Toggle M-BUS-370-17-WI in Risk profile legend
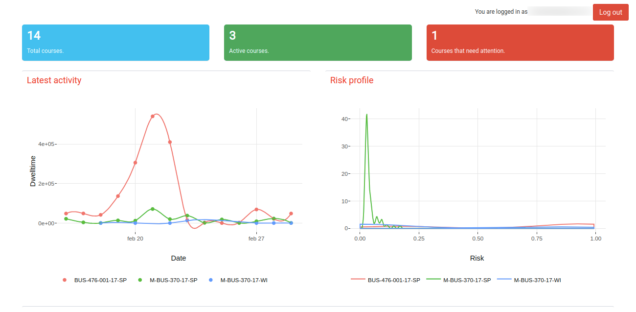 click(529, 280)
